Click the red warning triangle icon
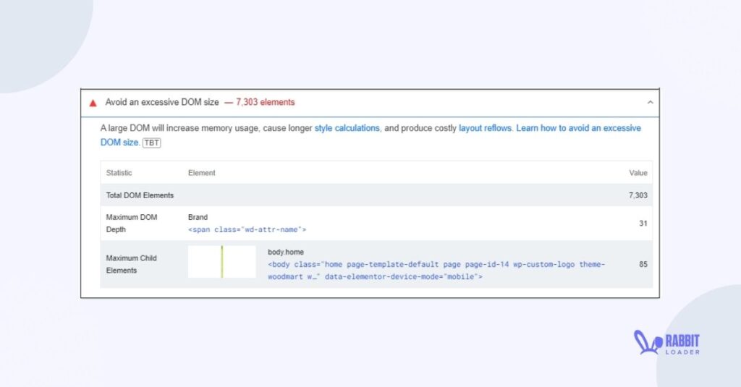Screen dimensions: 741x387 93,103
